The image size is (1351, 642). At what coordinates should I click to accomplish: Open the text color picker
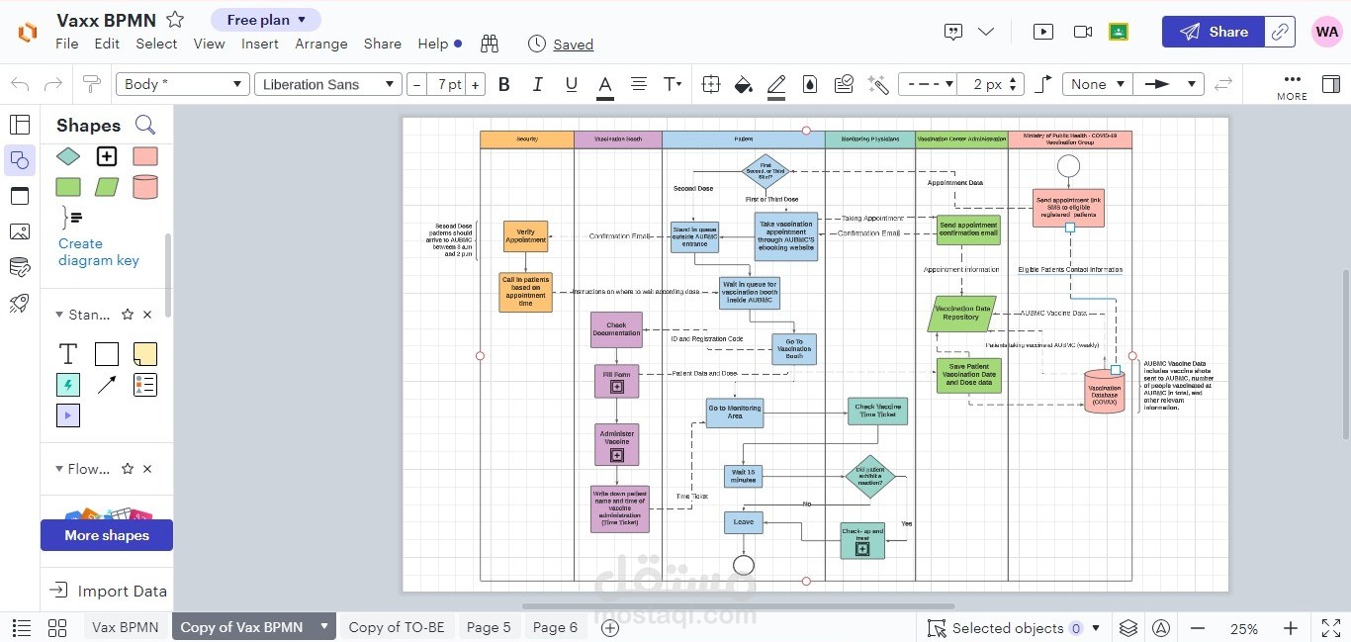coord(604,84)
